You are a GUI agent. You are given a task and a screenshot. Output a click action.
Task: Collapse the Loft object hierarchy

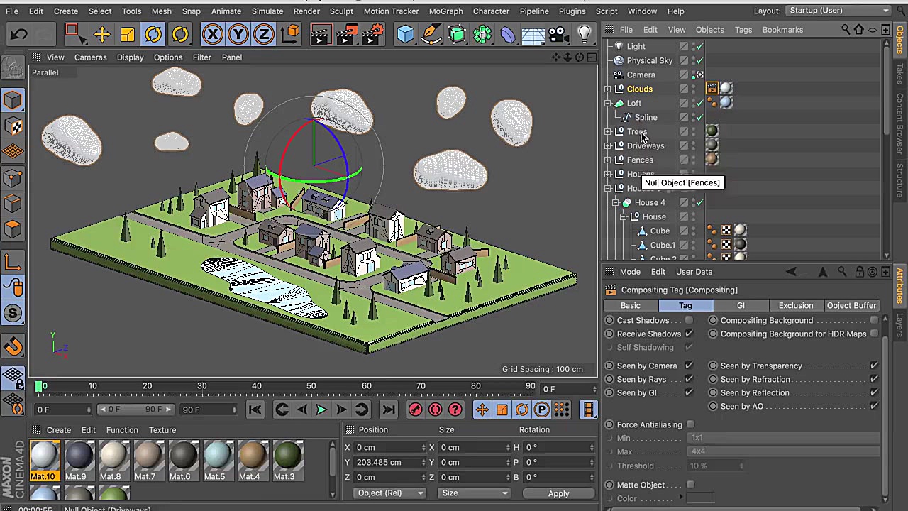(x=608, y=103)
